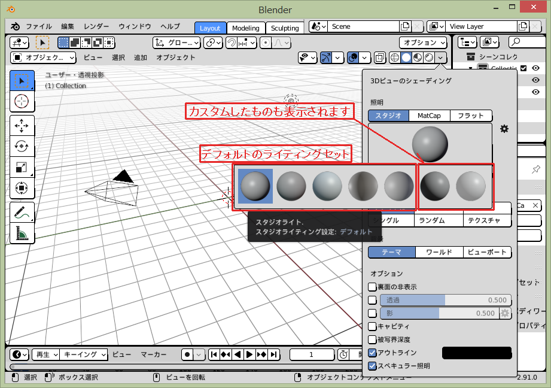Select the Scale tool
551x388 pixels.
tap(22, 167)
